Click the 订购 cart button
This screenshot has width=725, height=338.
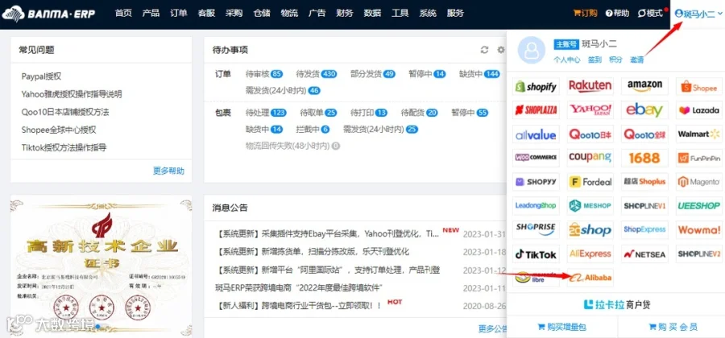[585, 14]
